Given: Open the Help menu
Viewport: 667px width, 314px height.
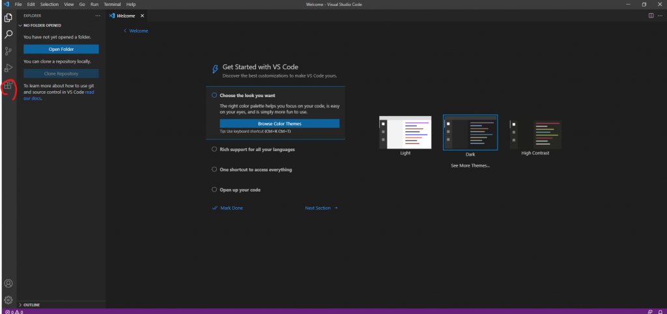Looking at the screenshot, I should pos(131,5).
